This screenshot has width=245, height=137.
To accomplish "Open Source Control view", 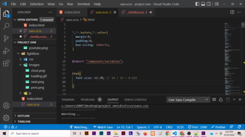I will (x=6, y=38).
